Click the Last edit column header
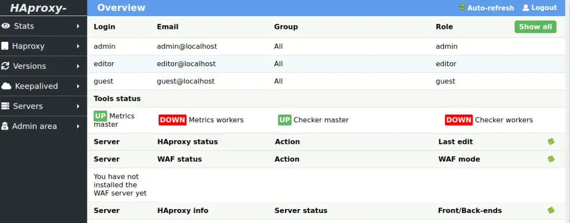Screen dimensions: 570x223 455,142
